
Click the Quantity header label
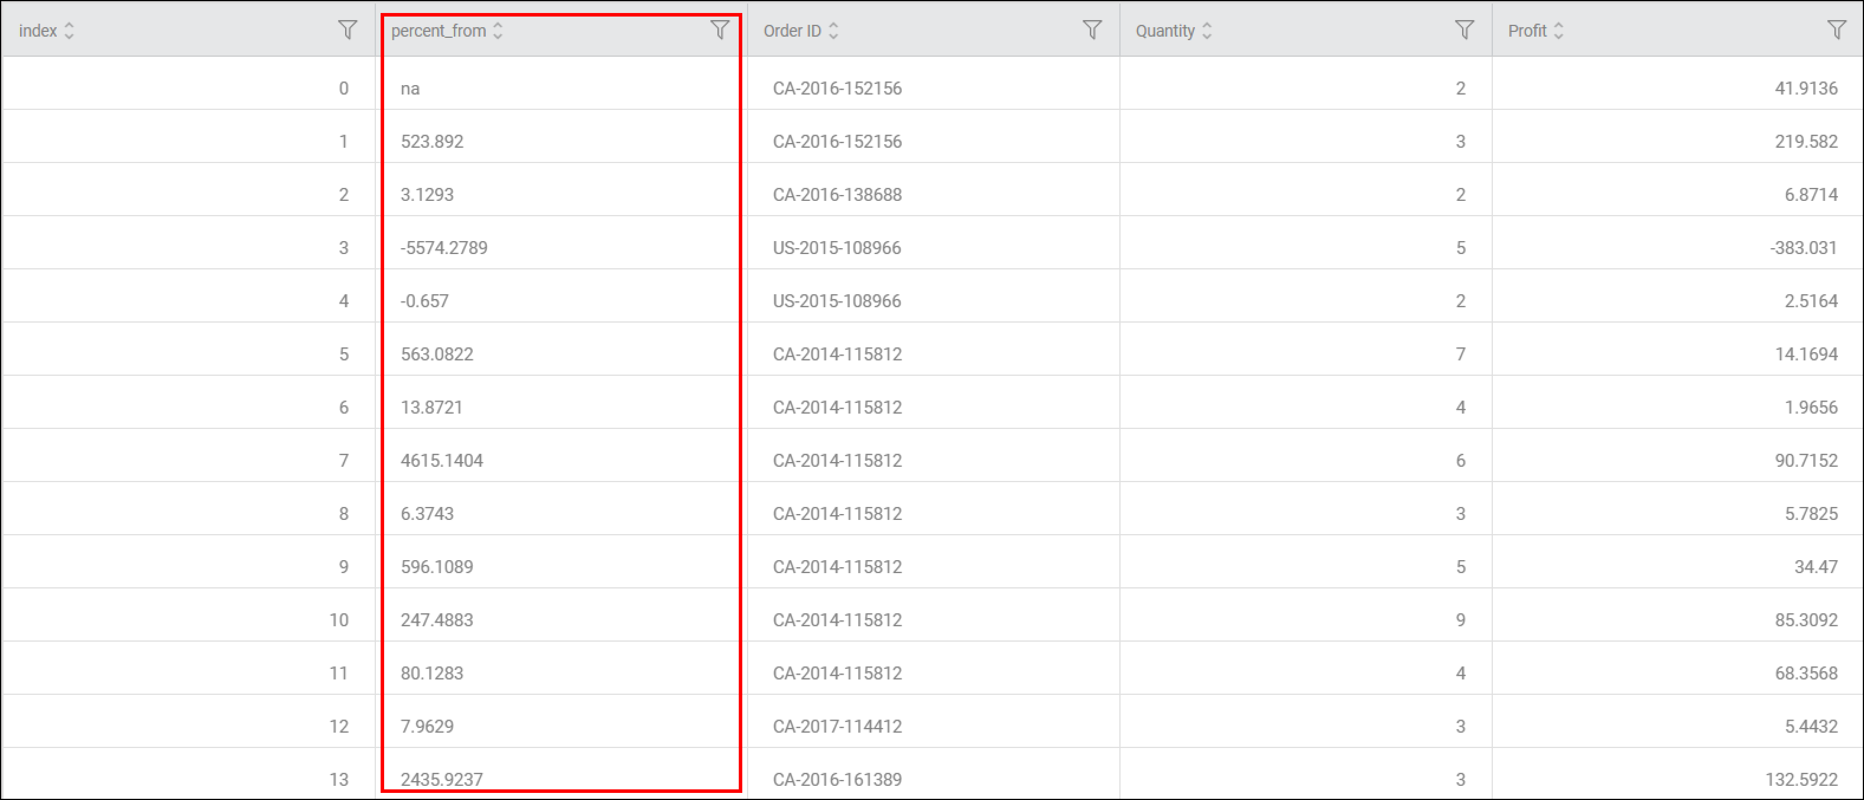(1165, 30)
